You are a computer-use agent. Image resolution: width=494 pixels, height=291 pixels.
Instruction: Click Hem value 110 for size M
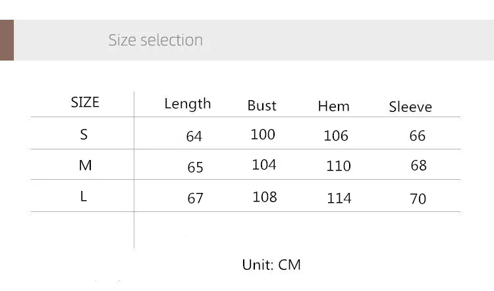click(339, 167)
